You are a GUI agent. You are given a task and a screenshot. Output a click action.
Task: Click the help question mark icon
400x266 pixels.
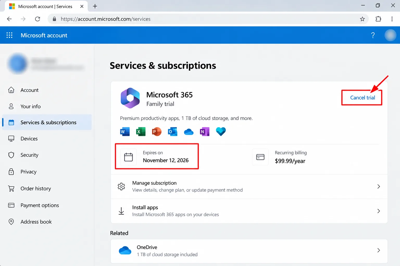373,35
